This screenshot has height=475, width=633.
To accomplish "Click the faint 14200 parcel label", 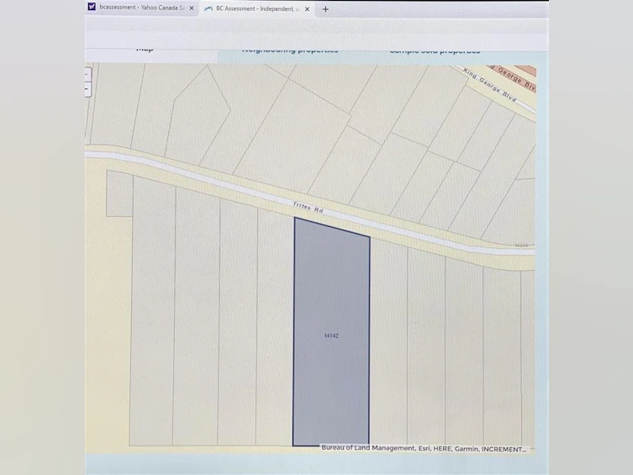I will (x=521, y=245).
